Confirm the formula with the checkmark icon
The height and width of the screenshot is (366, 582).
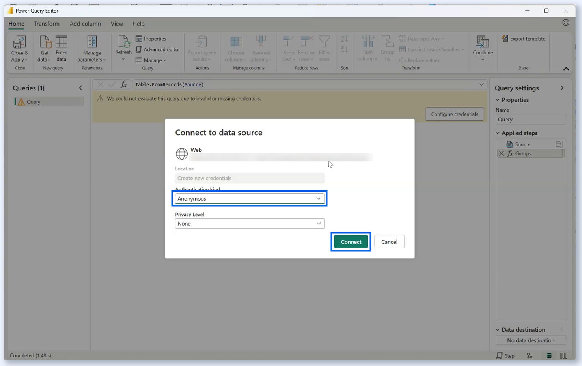pos(112,84)
